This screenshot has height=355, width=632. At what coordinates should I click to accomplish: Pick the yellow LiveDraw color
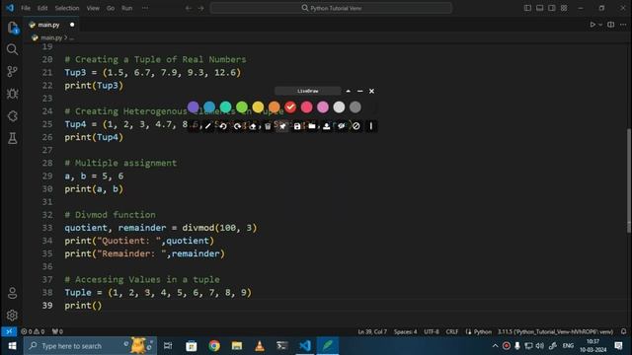point(258,107)
